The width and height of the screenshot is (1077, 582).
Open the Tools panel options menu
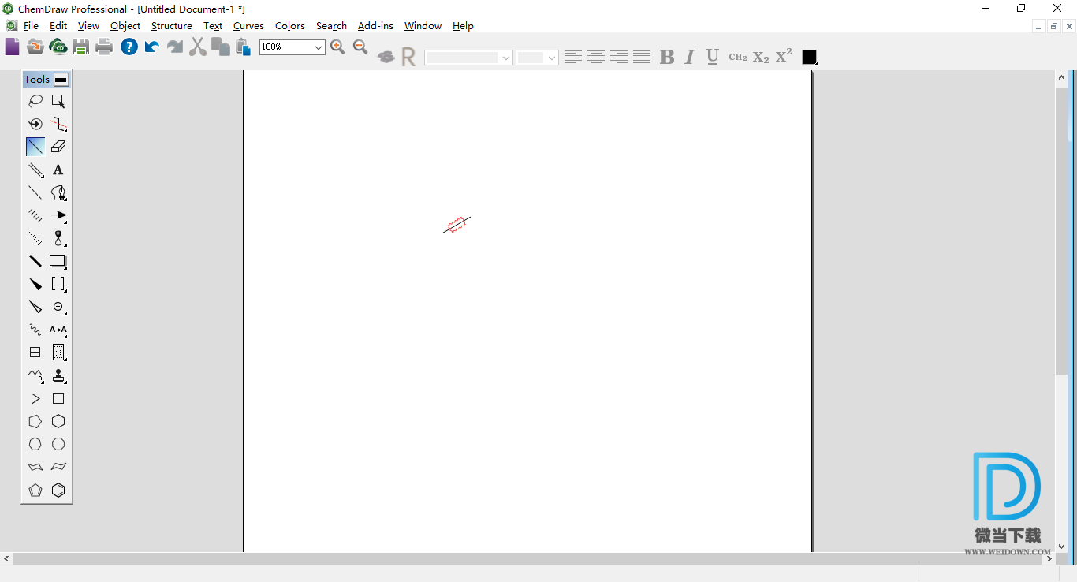tap(61, 80)
